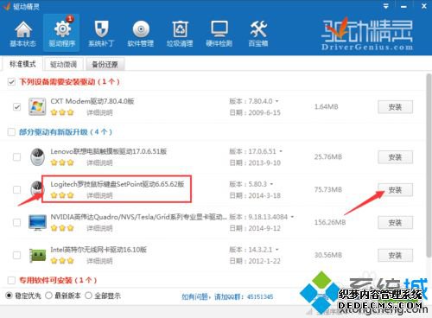Check the Logitech SetPoint driver checkbox
This screenshot has width=432, height=318.
[16, 189]
